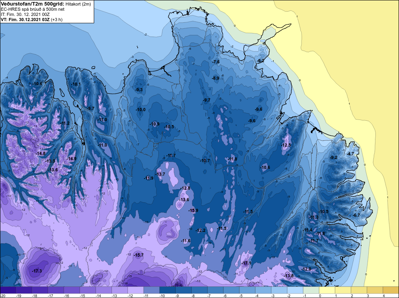Select the yellow legend swatch between 0 and 1
The height and width of the screenshot is (298, 399).
coord(327,290)
